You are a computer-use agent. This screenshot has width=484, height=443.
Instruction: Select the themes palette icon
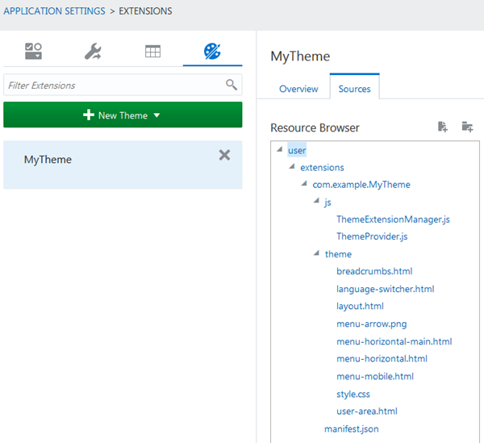tap(212, 52)
